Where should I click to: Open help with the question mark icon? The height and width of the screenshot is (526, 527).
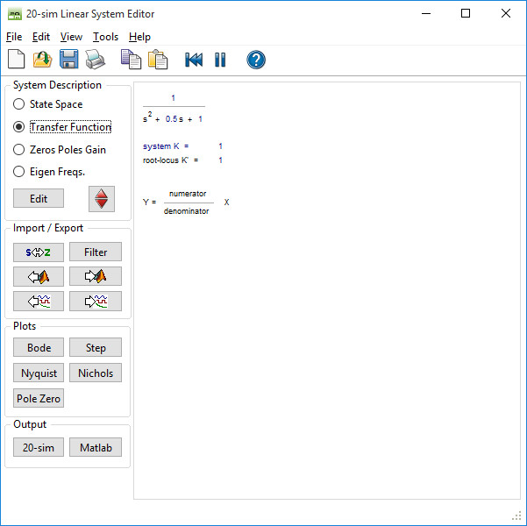pos(256,60)
